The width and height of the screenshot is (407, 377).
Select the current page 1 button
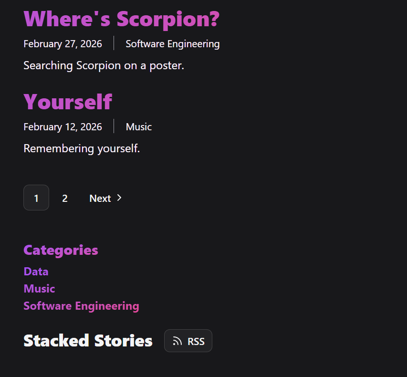(36, 198)
